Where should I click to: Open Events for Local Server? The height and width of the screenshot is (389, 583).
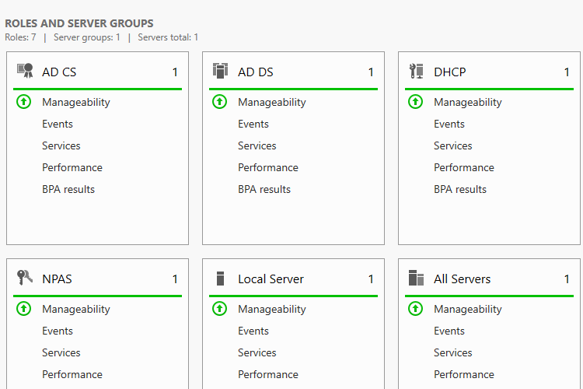click(x=253, y=331)
